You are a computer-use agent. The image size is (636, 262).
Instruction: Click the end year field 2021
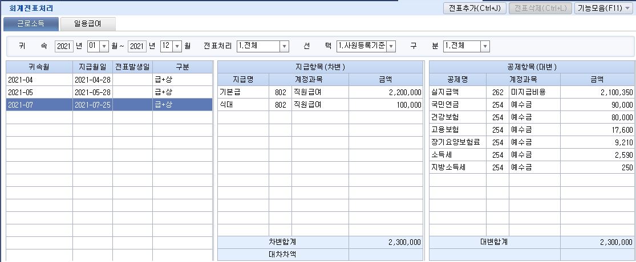click(x=137, y=46)
